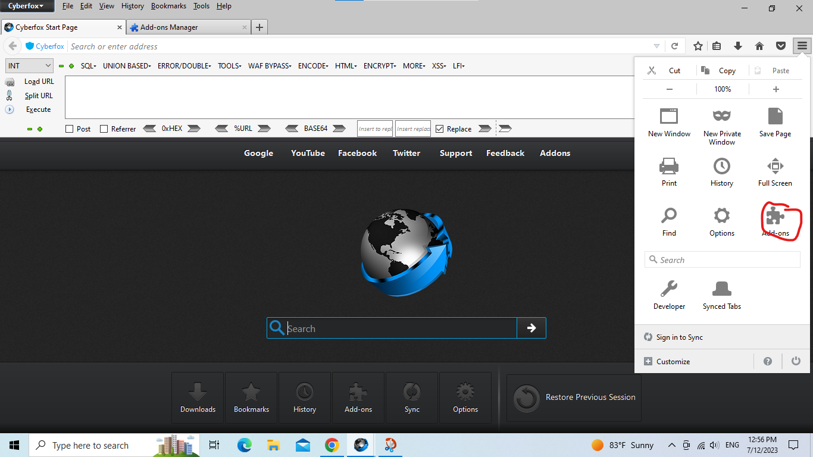Open the Google link
Screen dimensions: 813x457
click(258, 153)
